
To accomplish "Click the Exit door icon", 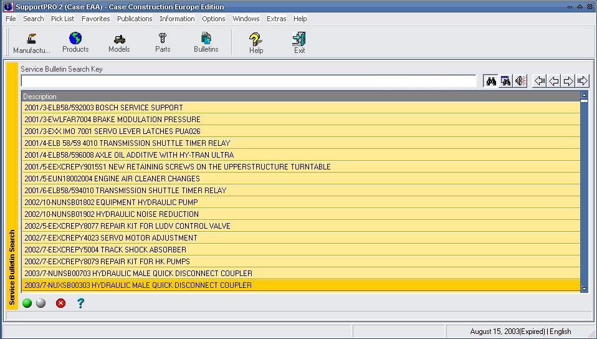I will point(299,43).
